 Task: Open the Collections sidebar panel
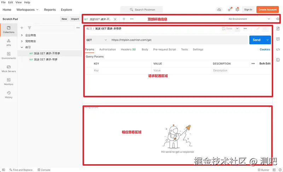point(8,30)
